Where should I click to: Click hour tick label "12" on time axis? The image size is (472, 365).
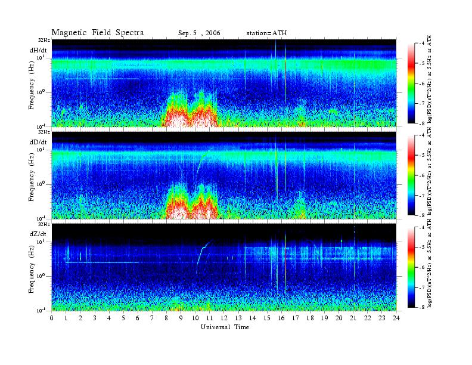coord(224,318)
